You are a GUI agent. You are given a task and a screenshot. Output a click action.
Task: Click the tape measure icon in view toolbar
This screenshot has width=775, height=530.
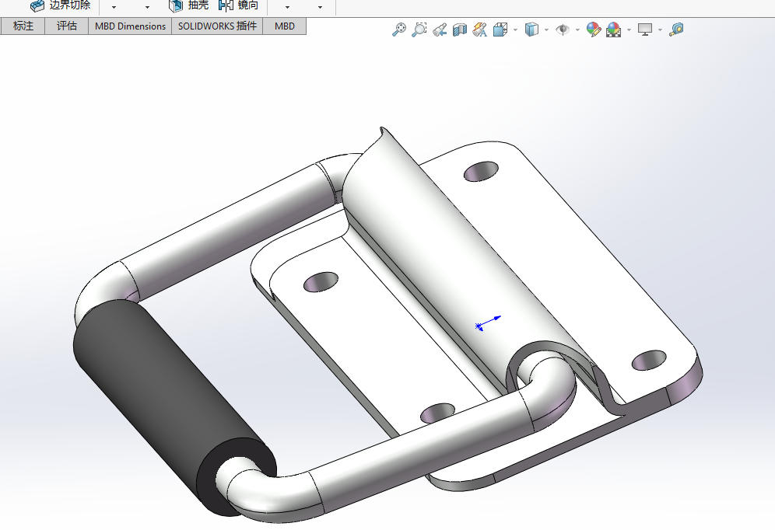coord(676,30)
